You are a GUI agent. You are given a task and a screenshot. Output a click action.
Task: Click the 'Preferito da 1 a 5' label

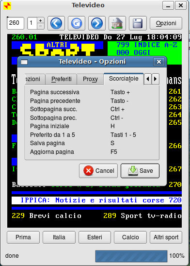tap(52, 135)
